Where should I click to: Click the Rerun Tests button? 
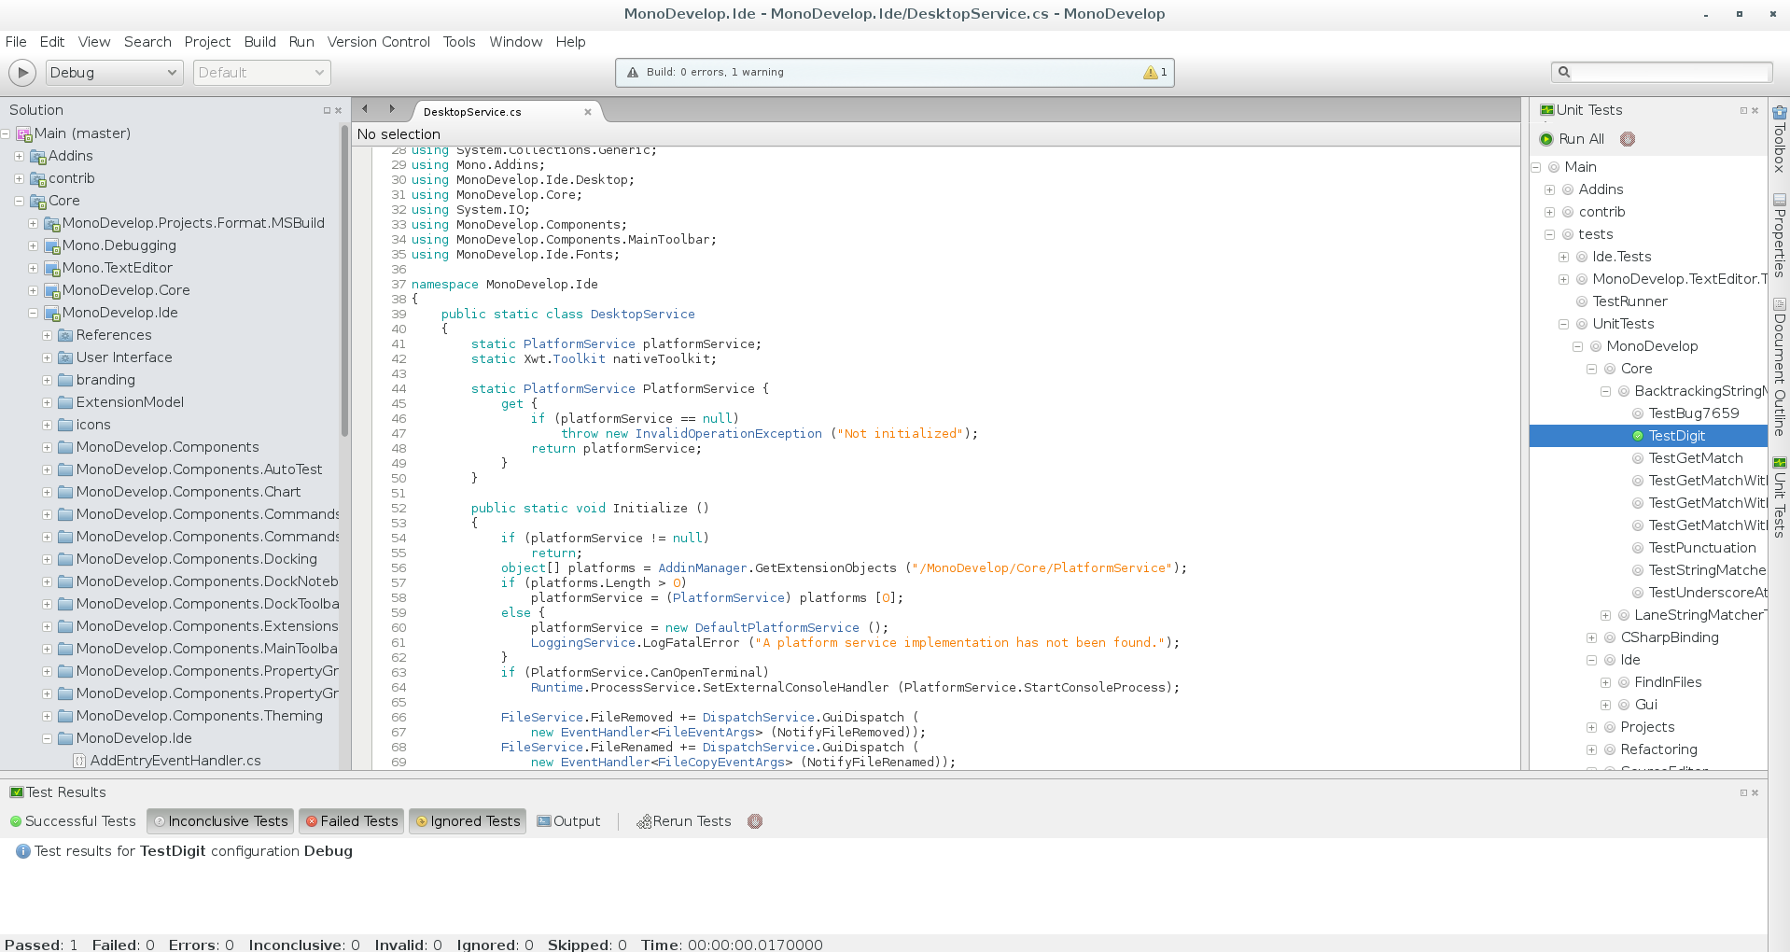click(x=684, y=821)
